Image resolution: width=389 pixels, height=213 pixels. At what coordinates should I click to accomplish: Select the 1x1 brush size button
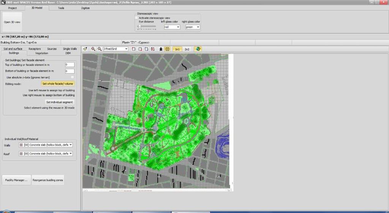pyautogui.click(x=177, y=49)
